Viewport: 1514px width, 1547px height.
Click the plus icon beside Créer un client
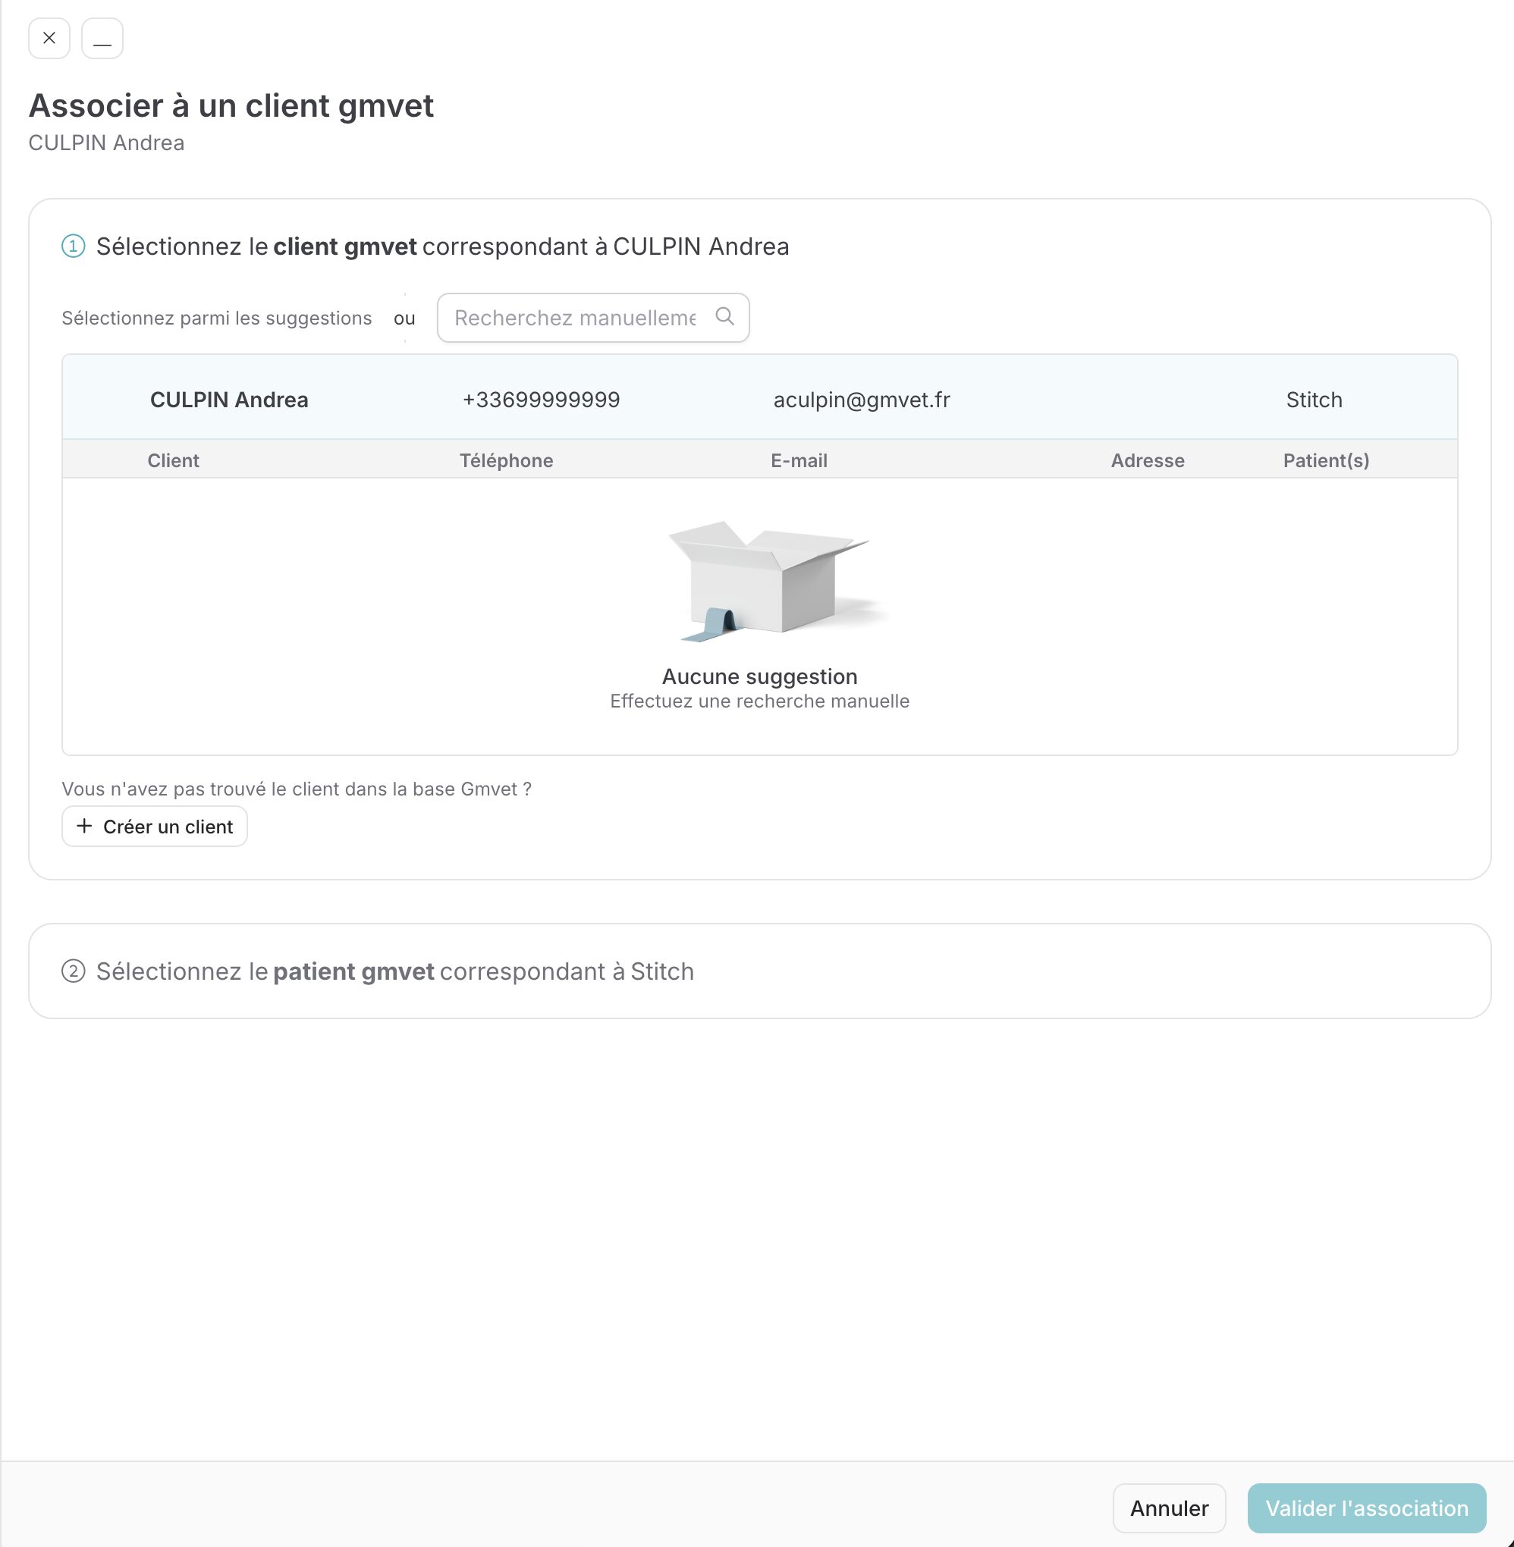pos(84,826)
